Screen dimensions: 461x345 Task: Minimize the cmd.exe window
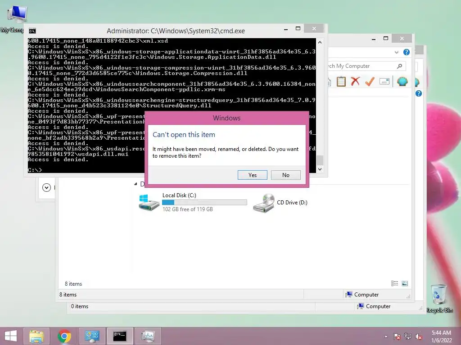286,29
